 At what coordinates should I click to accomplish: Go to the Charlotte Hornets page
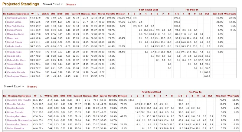(x=16, y=72)
